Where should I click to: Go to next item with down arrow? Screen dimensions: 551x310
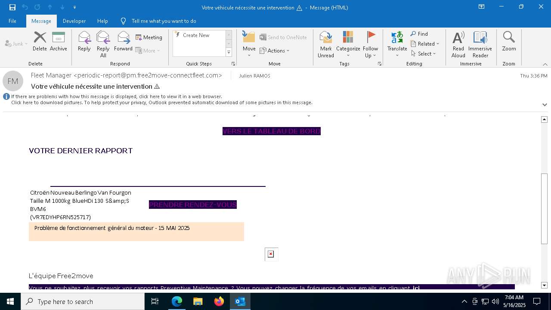[62, 7]
